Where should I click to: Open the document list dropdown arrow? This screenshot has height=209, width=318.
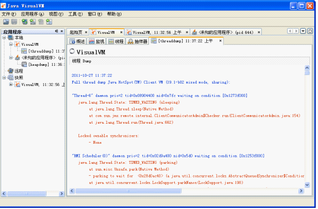coord(303,31)
